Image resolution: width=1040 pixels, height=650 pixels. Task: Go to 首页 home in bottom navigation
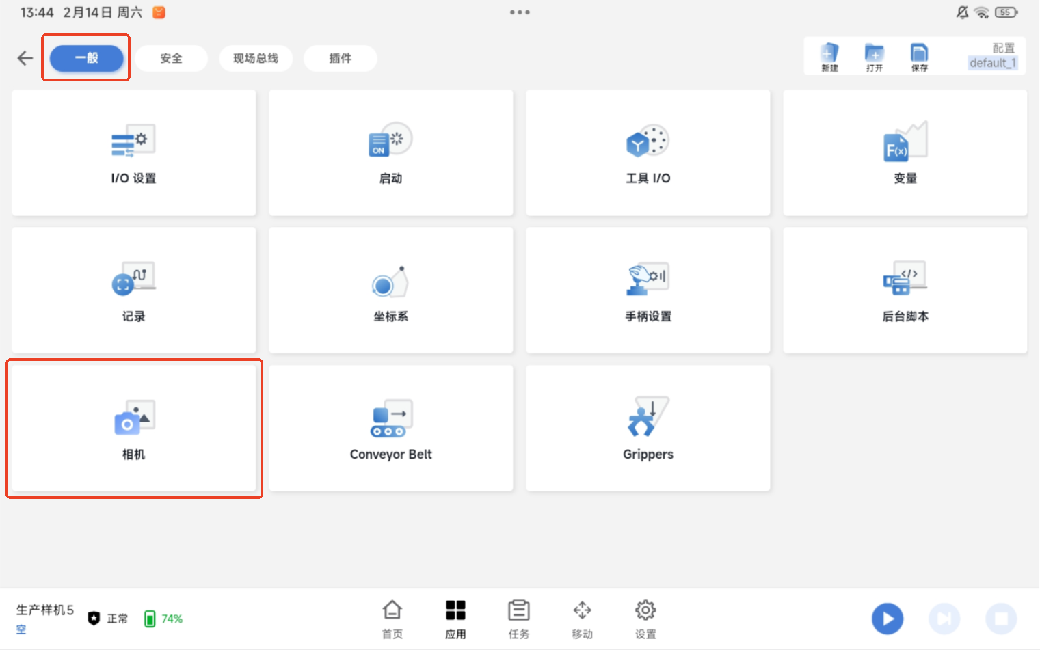pyautogui.click(x=392, y=618)
